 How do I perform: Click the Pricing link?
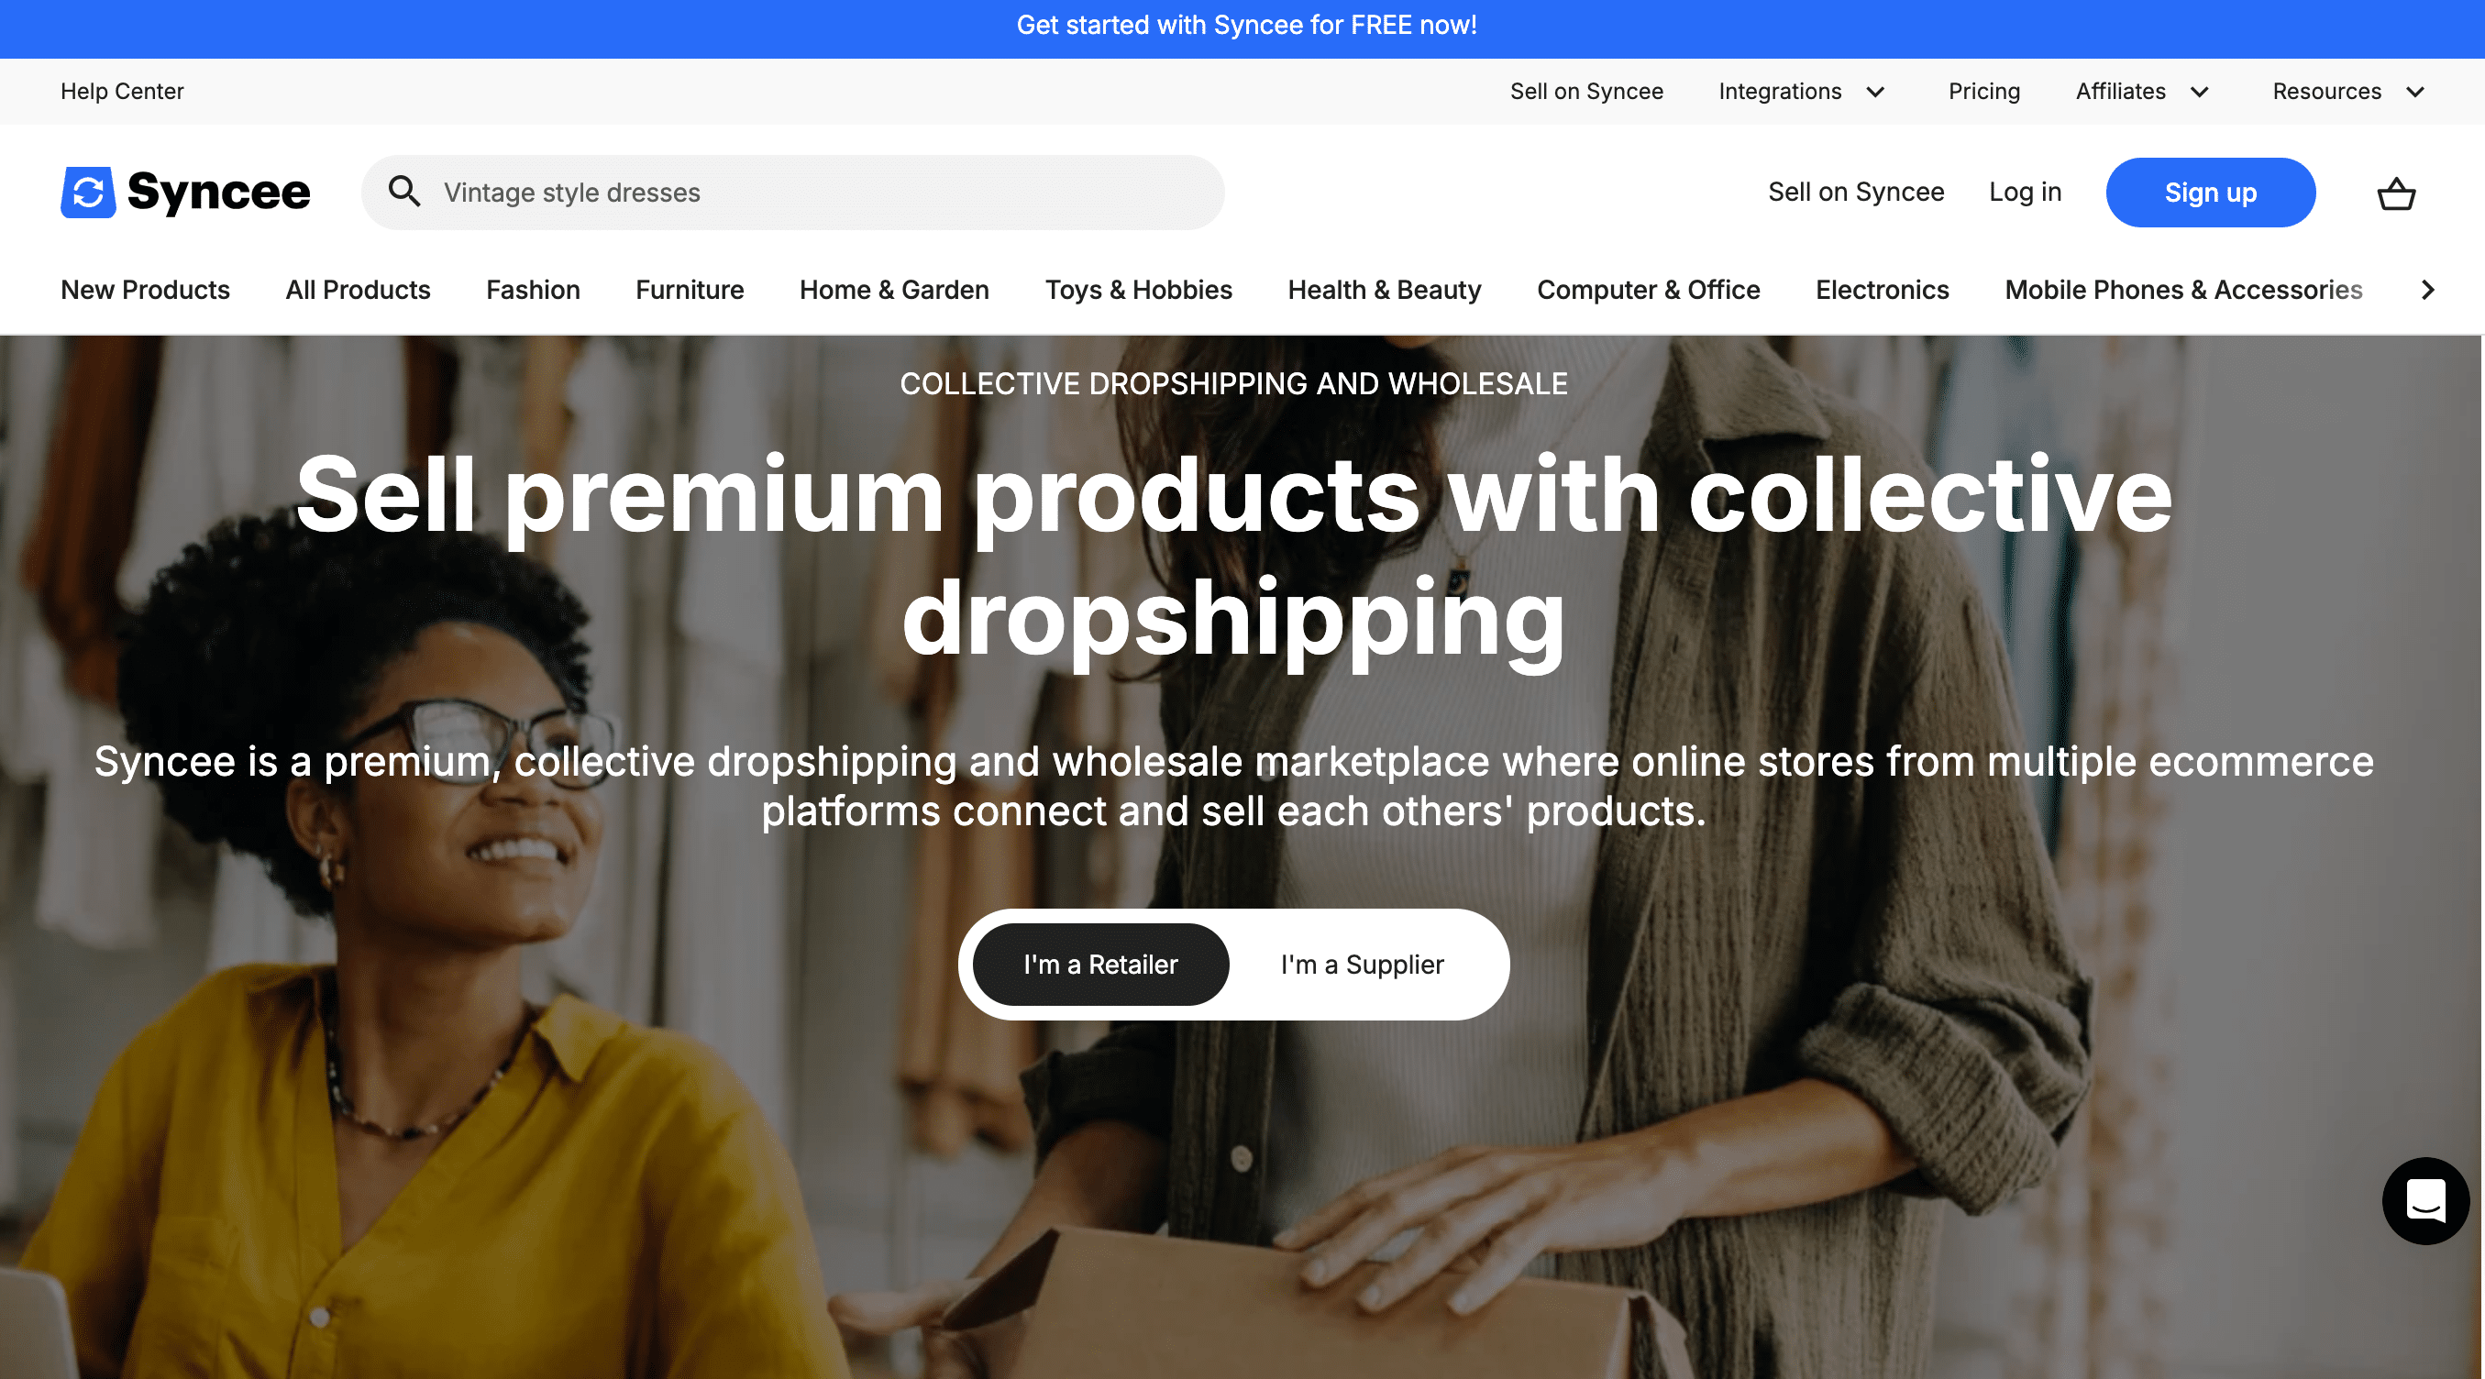pos(1983,92)
